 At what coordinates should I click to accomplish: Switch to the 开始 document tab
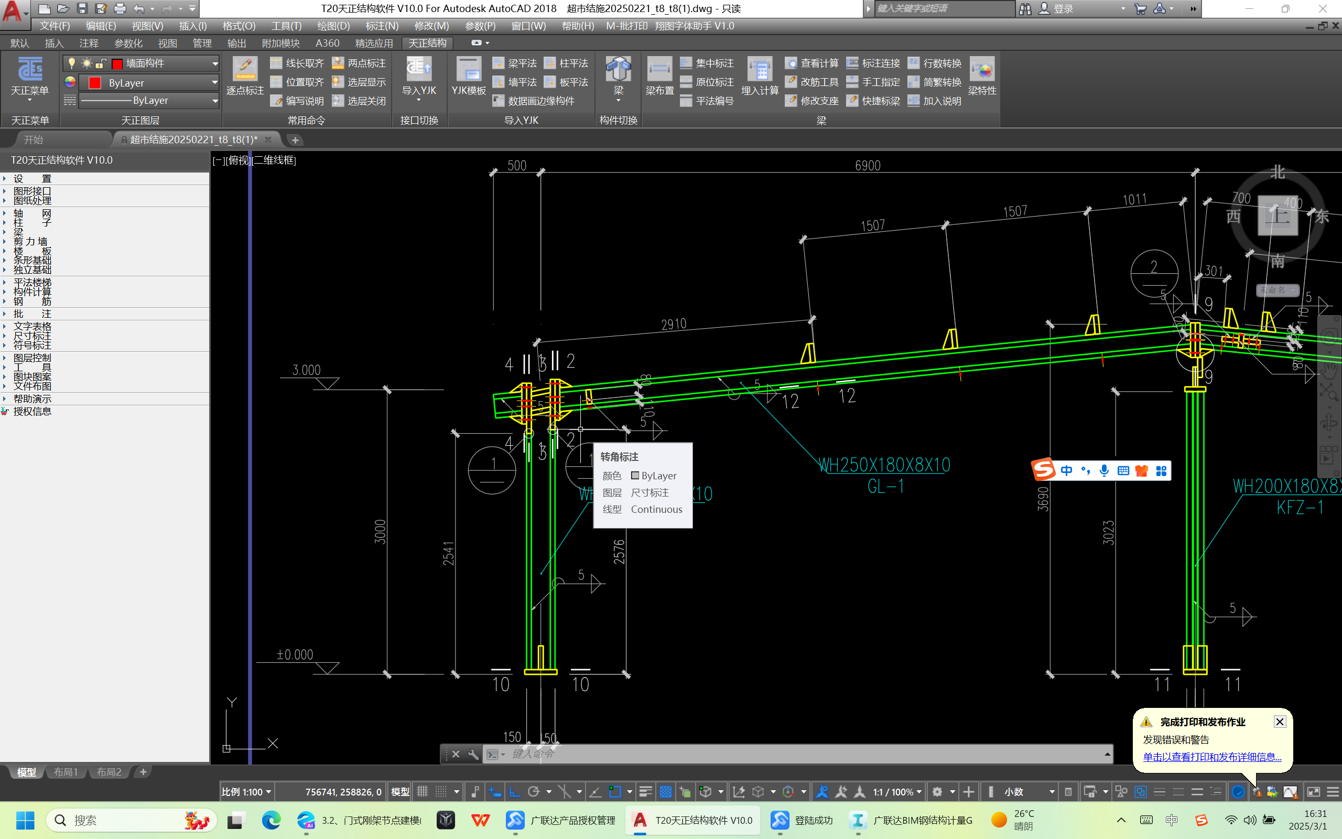(33, 140)
